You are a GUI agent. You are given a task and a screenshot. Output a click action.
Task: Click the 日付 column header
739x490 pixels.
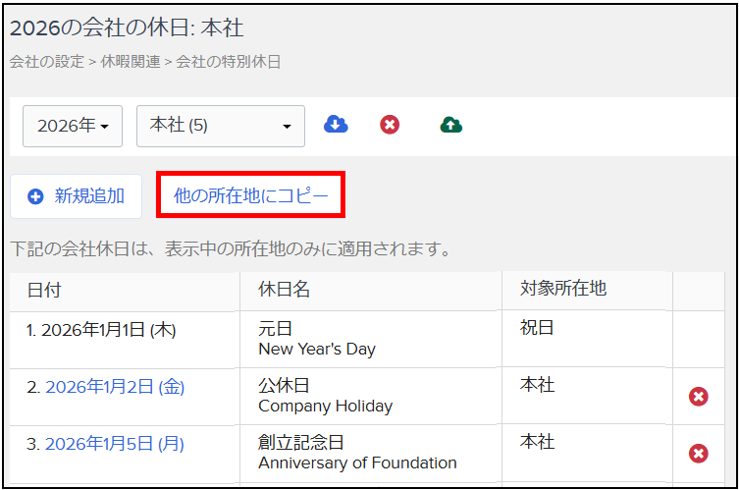(44, 291)
